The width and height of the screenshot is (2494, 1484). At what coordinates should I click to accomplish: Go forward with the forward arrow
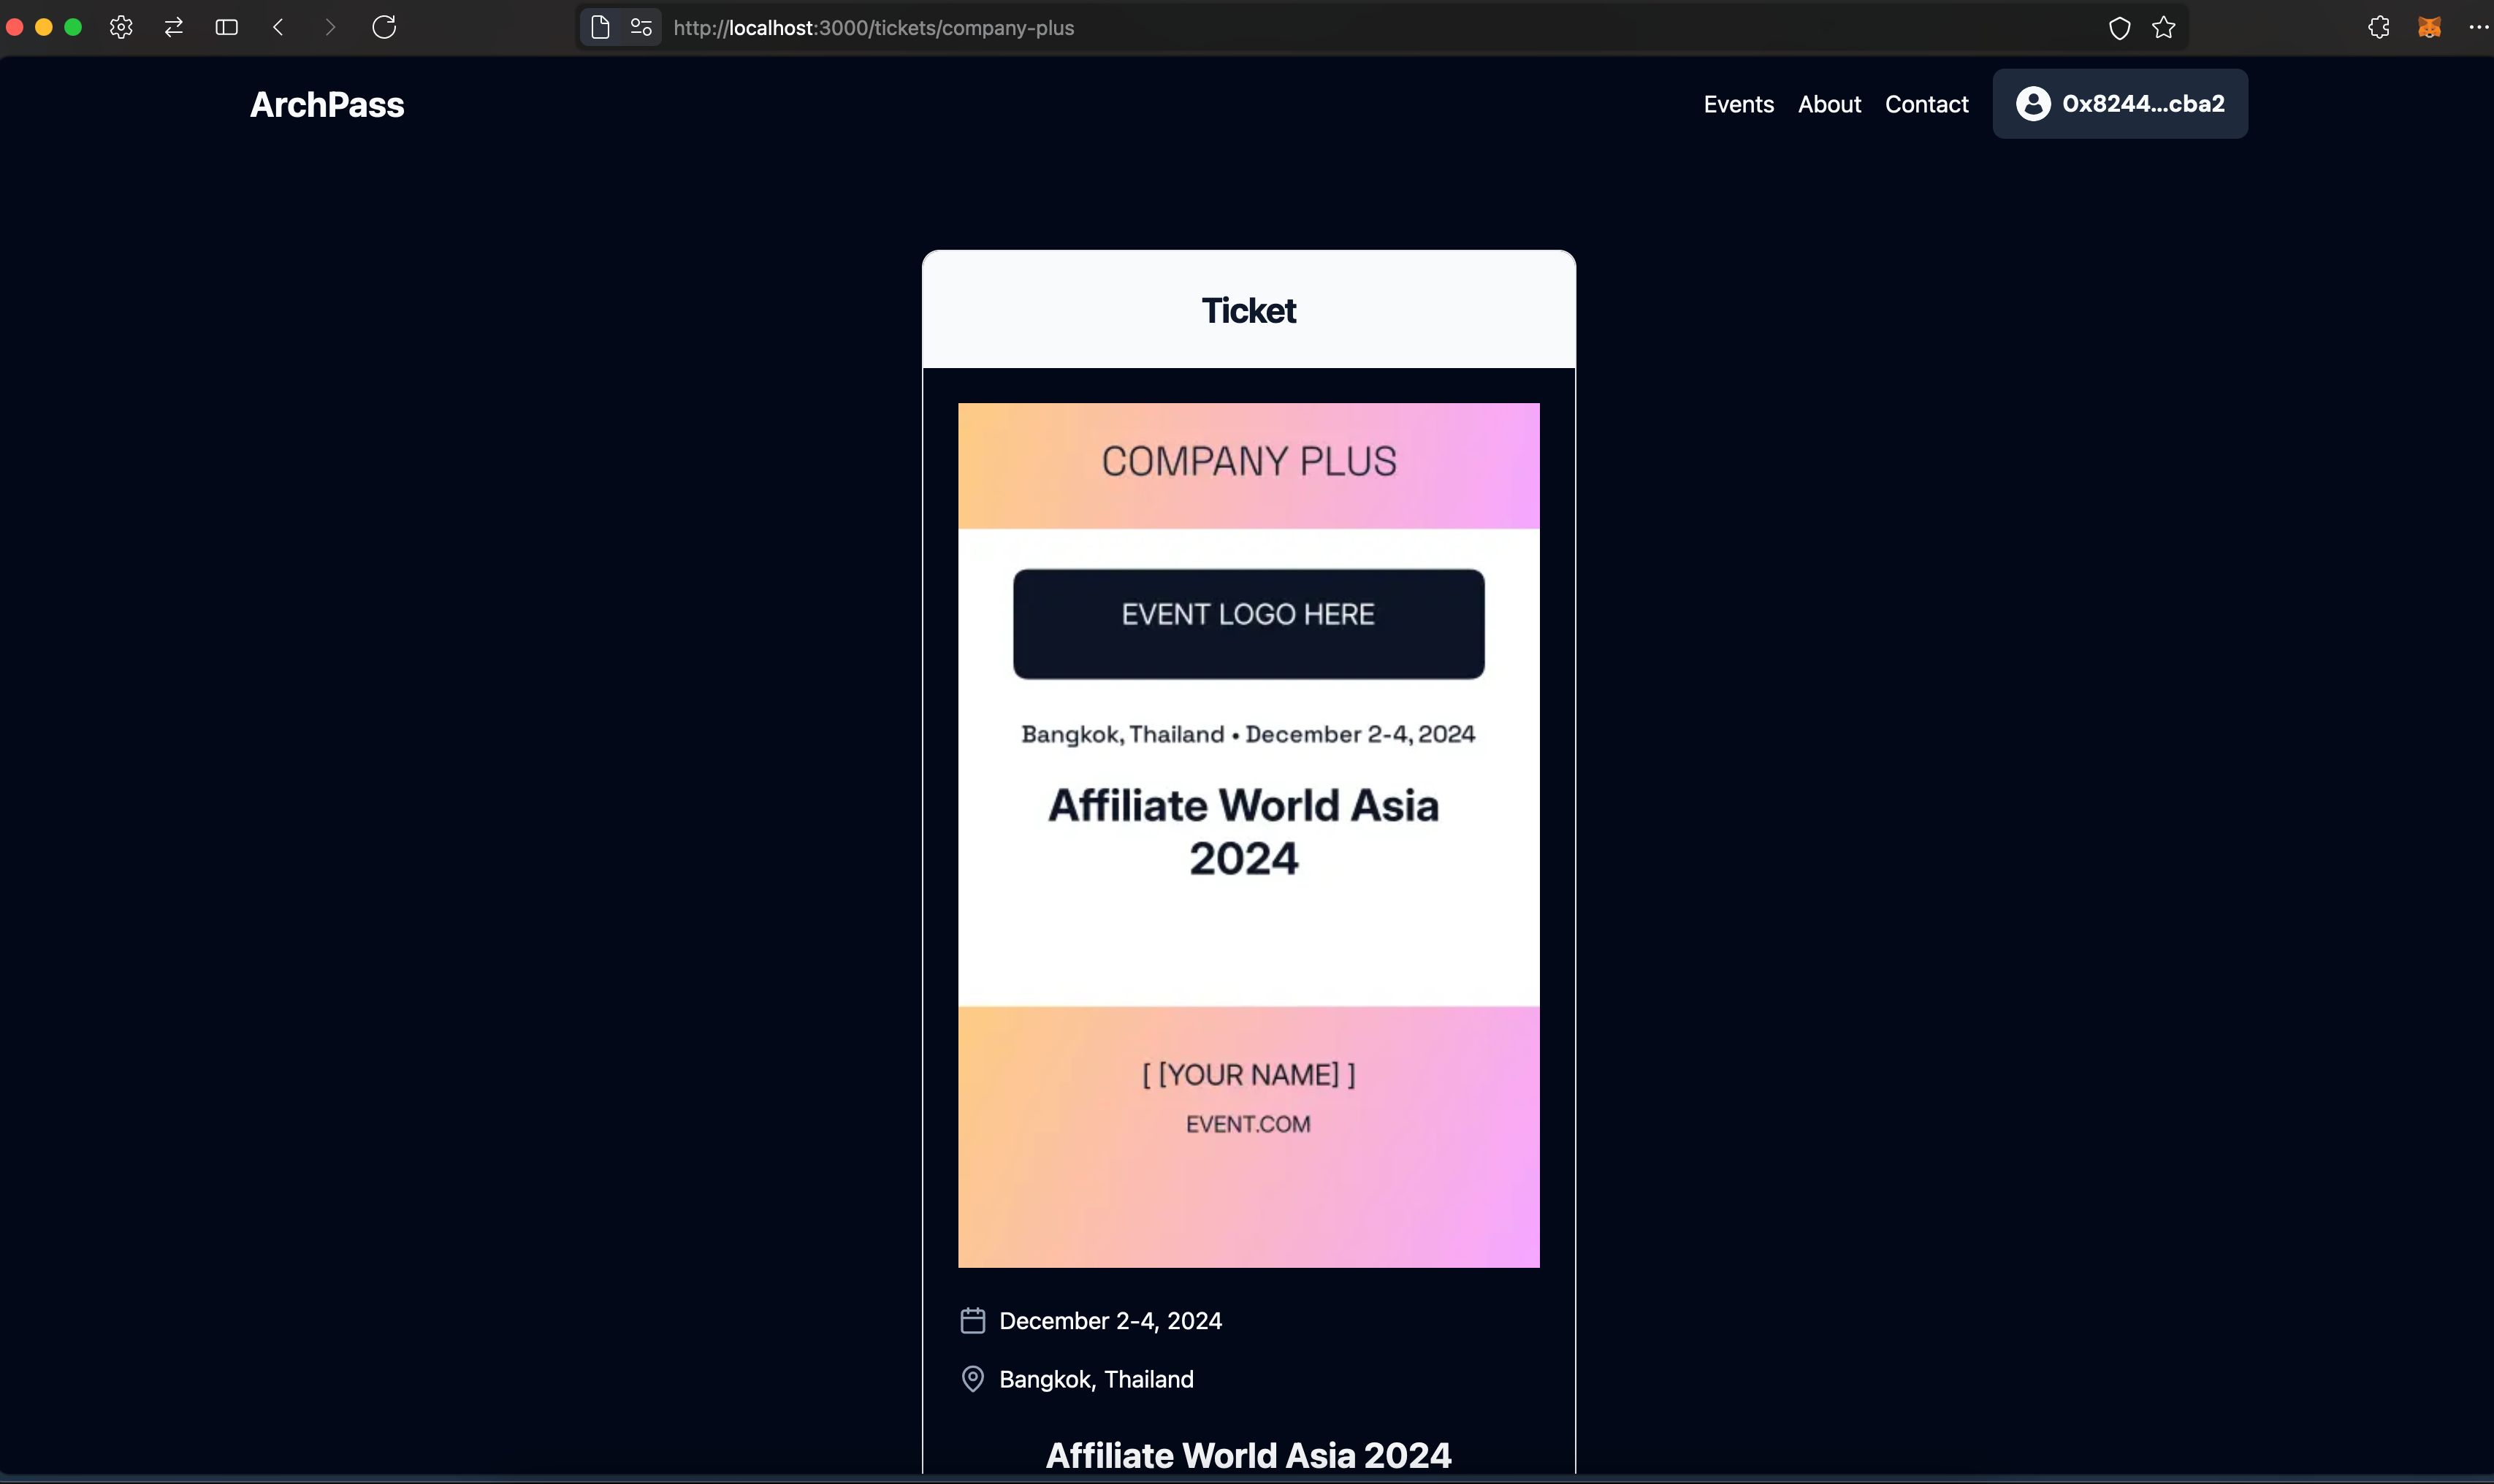pyautogui.click(x=330, y=27)
